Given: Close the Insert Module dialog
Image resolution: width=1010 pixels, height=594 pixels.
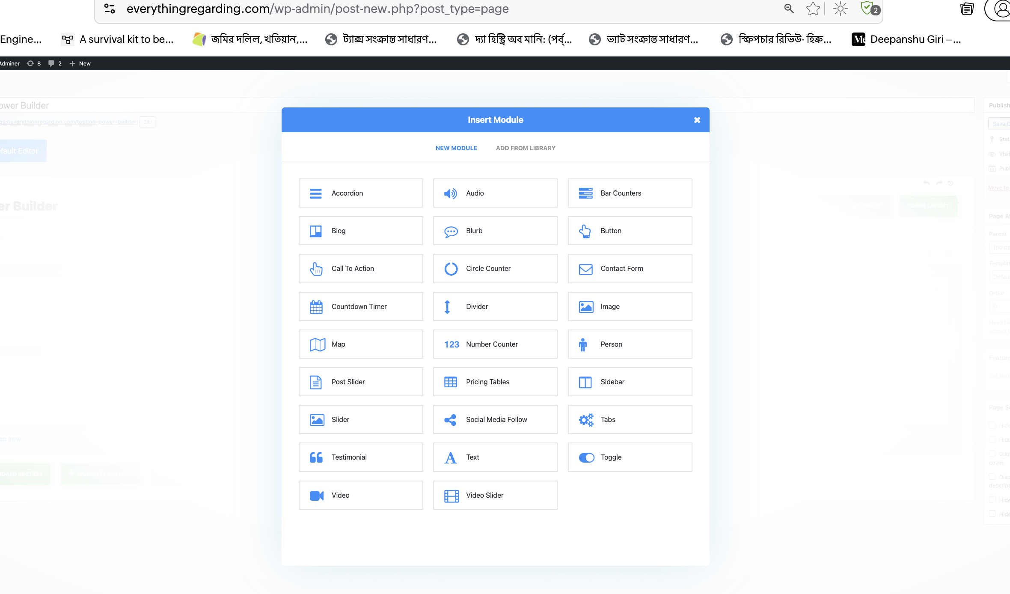Looking at the screenshot, I should click(697, 120).
